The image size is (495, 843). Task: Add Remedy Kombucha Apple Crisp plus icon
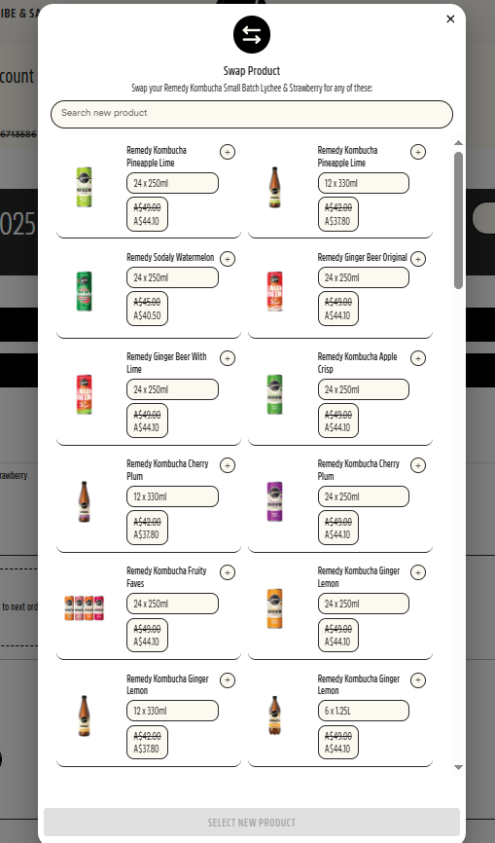[x=418, y=358]
